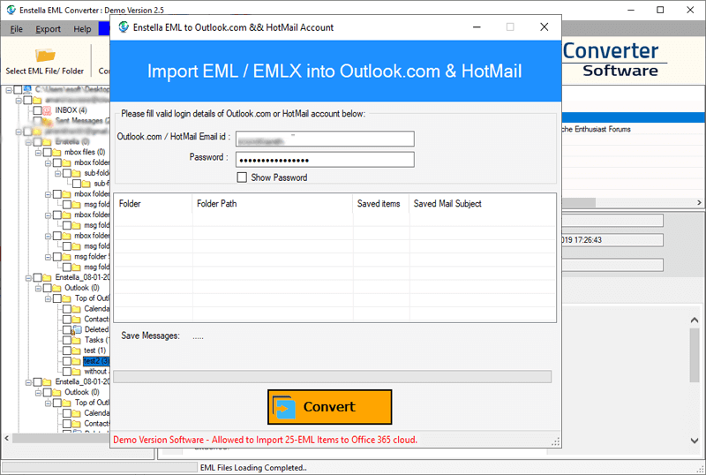Click right scroll arrow of mail list

pyautogui.click(x=699, y=203)
